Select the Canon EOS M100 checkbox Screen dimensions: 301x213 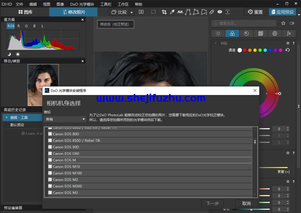click(x=50, y=173)
